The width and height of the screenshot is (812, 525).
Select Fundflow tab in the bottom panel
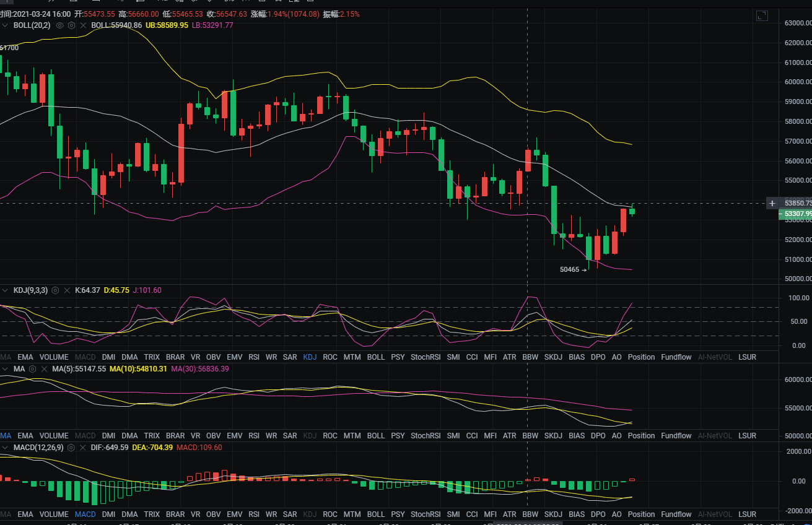click(676, 514)
